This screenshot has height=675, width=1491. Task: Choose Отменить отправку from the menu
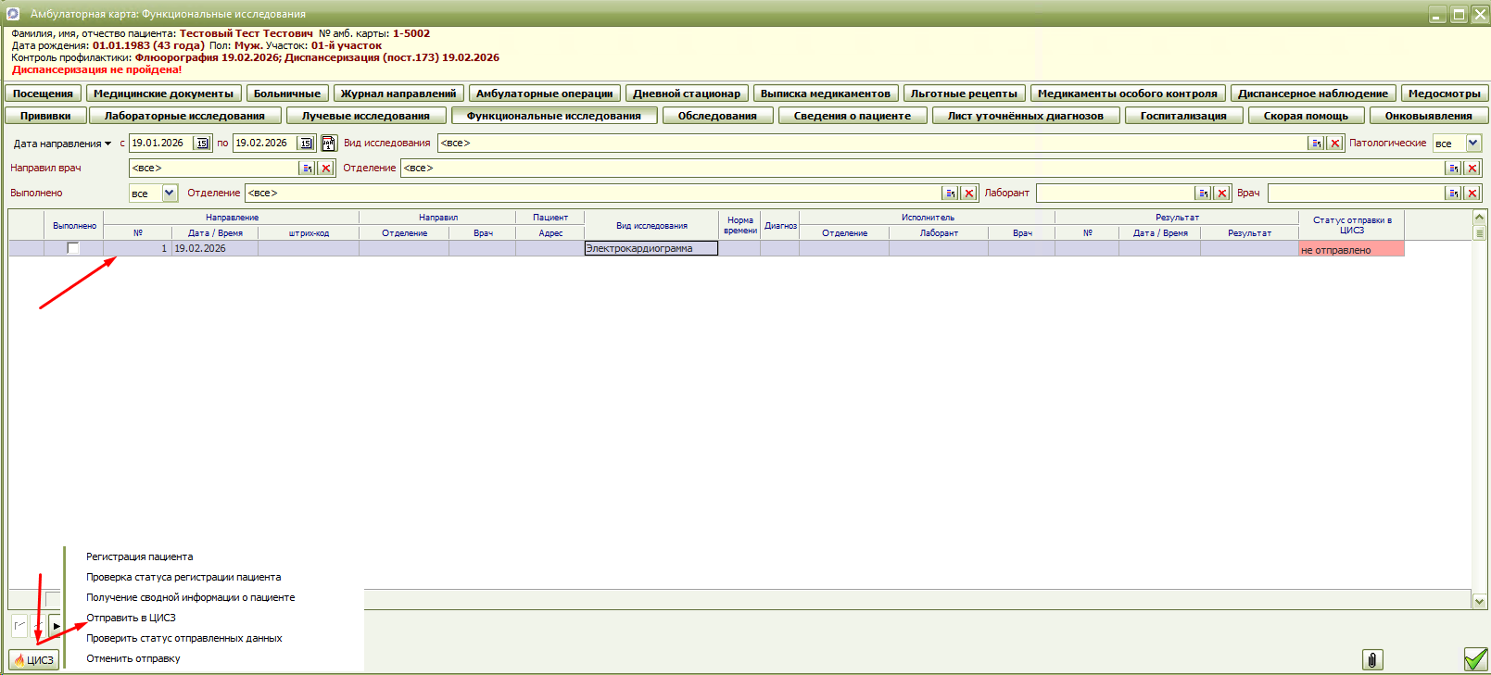[x=133, y=658]
